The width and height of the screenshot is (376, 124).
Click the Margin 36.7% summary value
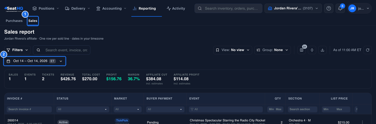(x=134, y=79)
